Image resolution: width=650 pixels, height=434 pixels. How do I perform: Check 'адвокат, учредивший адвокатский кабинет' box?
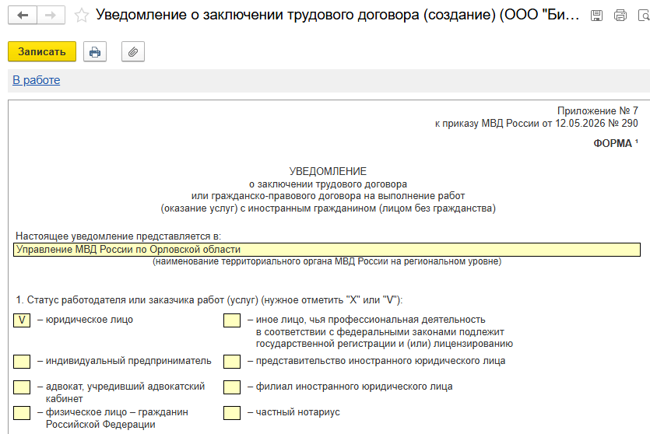pyautogui.click(x=22, y=387)
